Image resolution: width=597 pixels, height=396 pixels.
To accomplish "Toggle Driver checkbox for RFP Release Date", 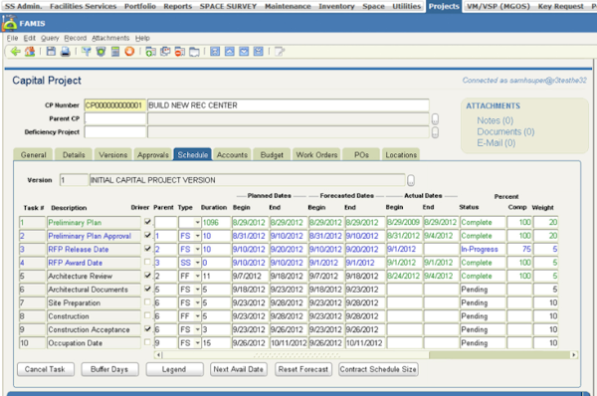I will tap(147, 249).
